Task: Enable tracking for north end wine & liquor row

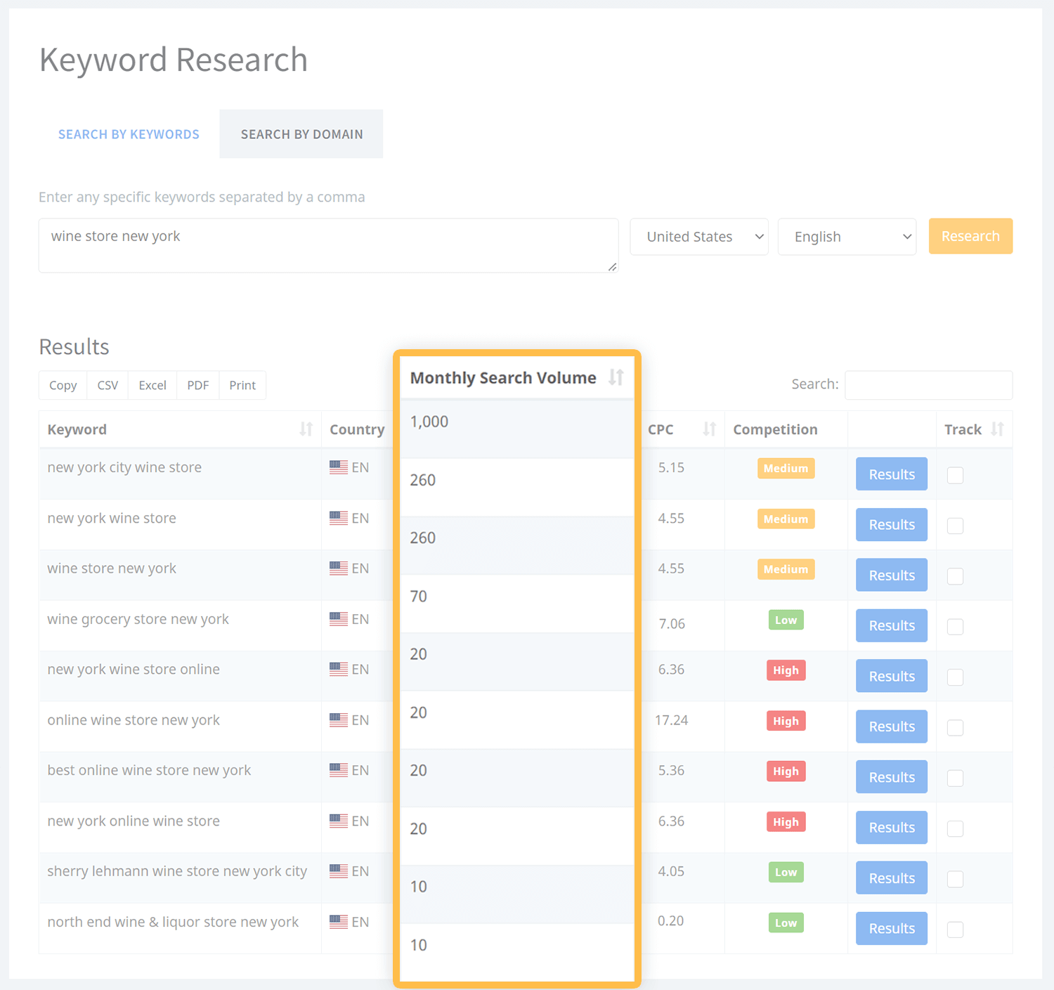Action: pyautogui.click(x=955, y=930)
